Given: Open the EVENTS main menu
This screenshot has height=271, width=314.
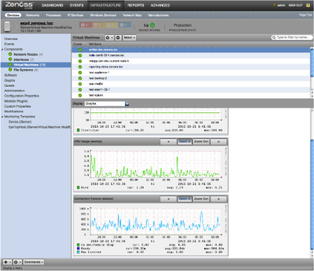Looking at the screenshot, I should [x=76, y=6].
